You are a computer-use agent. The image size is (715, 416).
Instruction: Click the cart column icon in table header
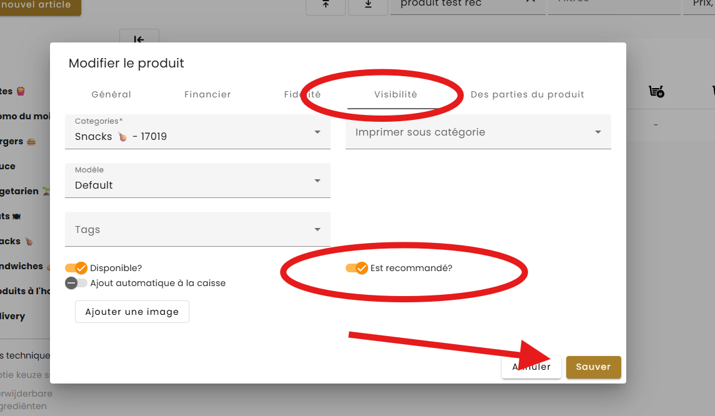(656, 92)
